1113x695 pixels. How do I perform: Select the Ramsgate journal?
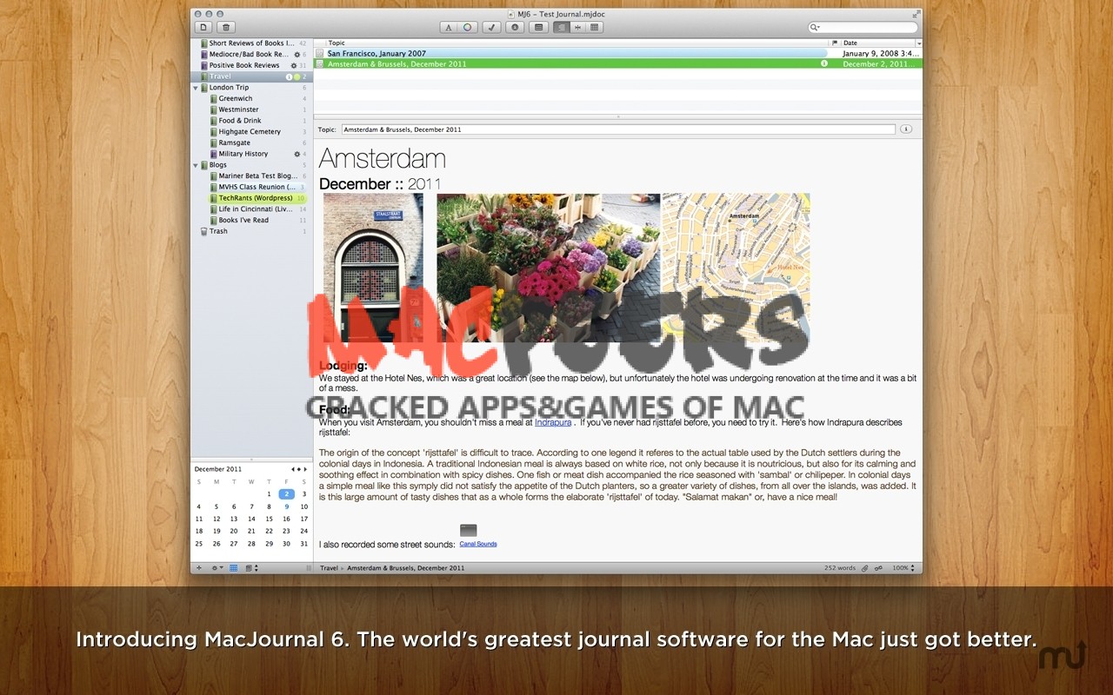point(251,142)
